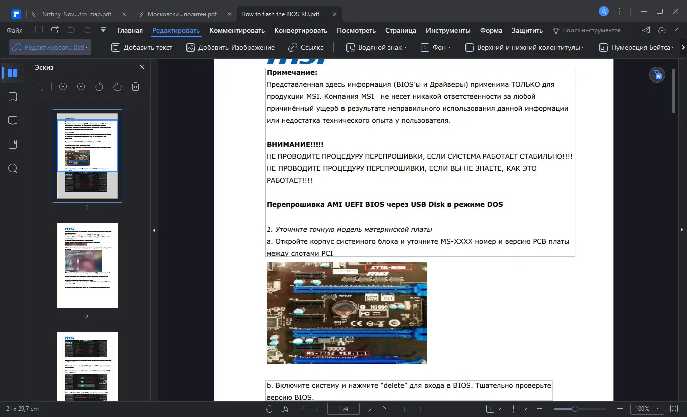The height and width of the screenshot is (417, 687).
Task: Select page 2 thumbnail in Эскиз panel
Action: (x=87, y=265)
